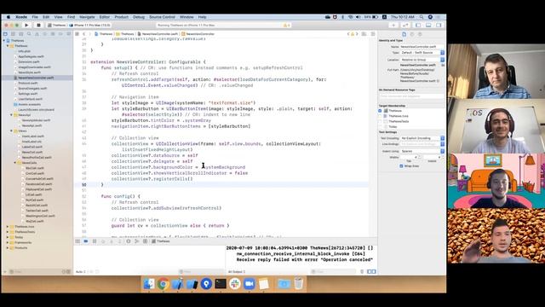Open the Type dropdown in Identity and Type
This screenshot has width=545, height=307.
click(x=422, y=53)
